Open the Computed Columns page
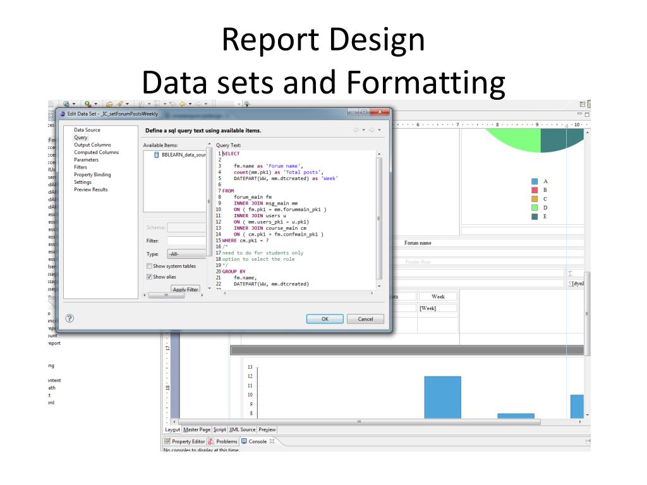This screenshot has width=647, height=485. (x=97, y=152)
